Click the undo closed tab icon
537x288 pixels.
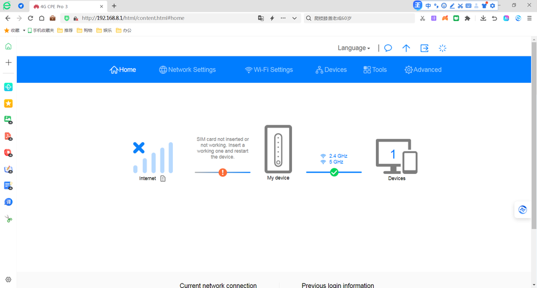(x=494, y=18)
